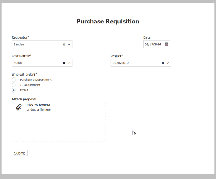Expand the Requestor dropdown arrow

(x=69, y=44)
